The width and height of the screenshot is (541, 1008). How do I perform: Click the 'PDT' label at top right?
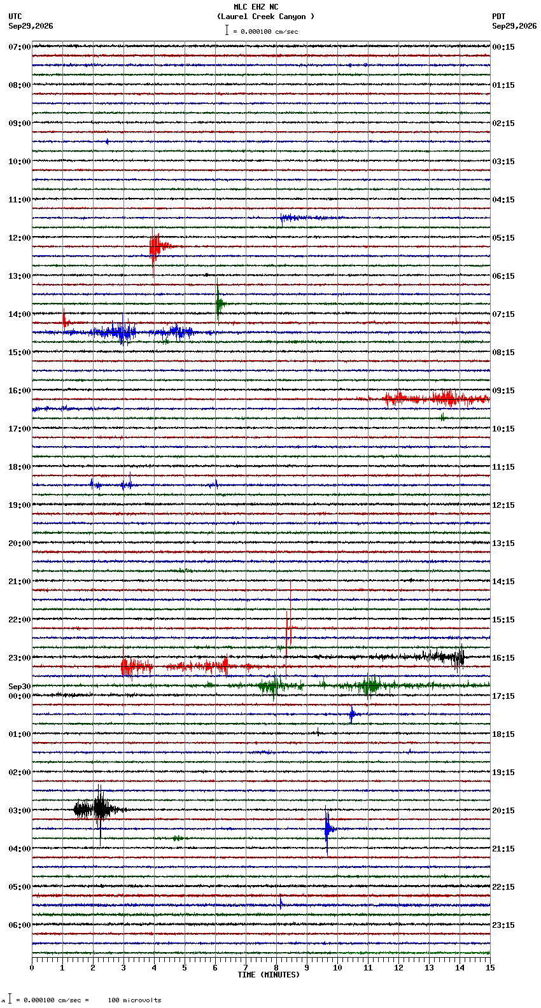(x=498, y=17)
